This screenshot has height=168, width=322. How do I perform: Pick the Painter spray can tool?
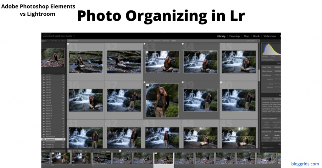click(x=92, y=151)
